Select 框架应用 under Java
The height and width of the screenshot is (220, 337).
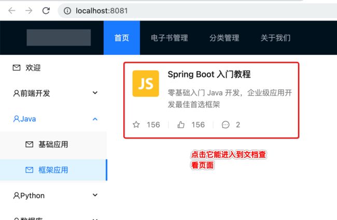pyautogui.click(x=53, y=170)
